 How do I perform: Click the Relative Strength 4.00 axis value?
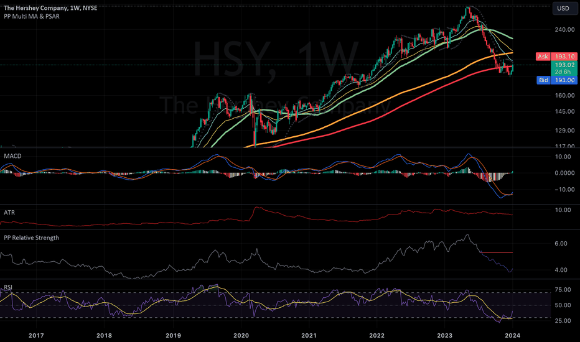tap(561, 270)
